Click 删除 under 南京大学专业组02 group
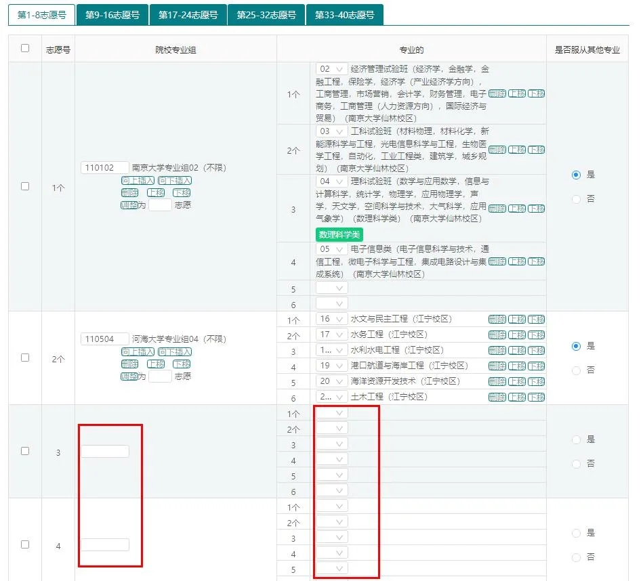 (x=129, y=193)
